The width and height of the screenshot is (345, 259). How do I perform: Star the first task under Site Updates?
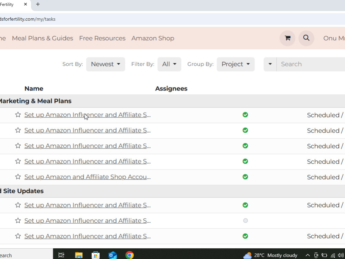tap(18, 205)
